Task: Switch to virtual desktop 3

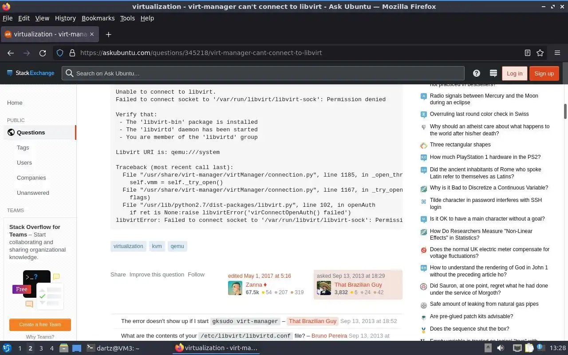Action: (x=41, y=348)
